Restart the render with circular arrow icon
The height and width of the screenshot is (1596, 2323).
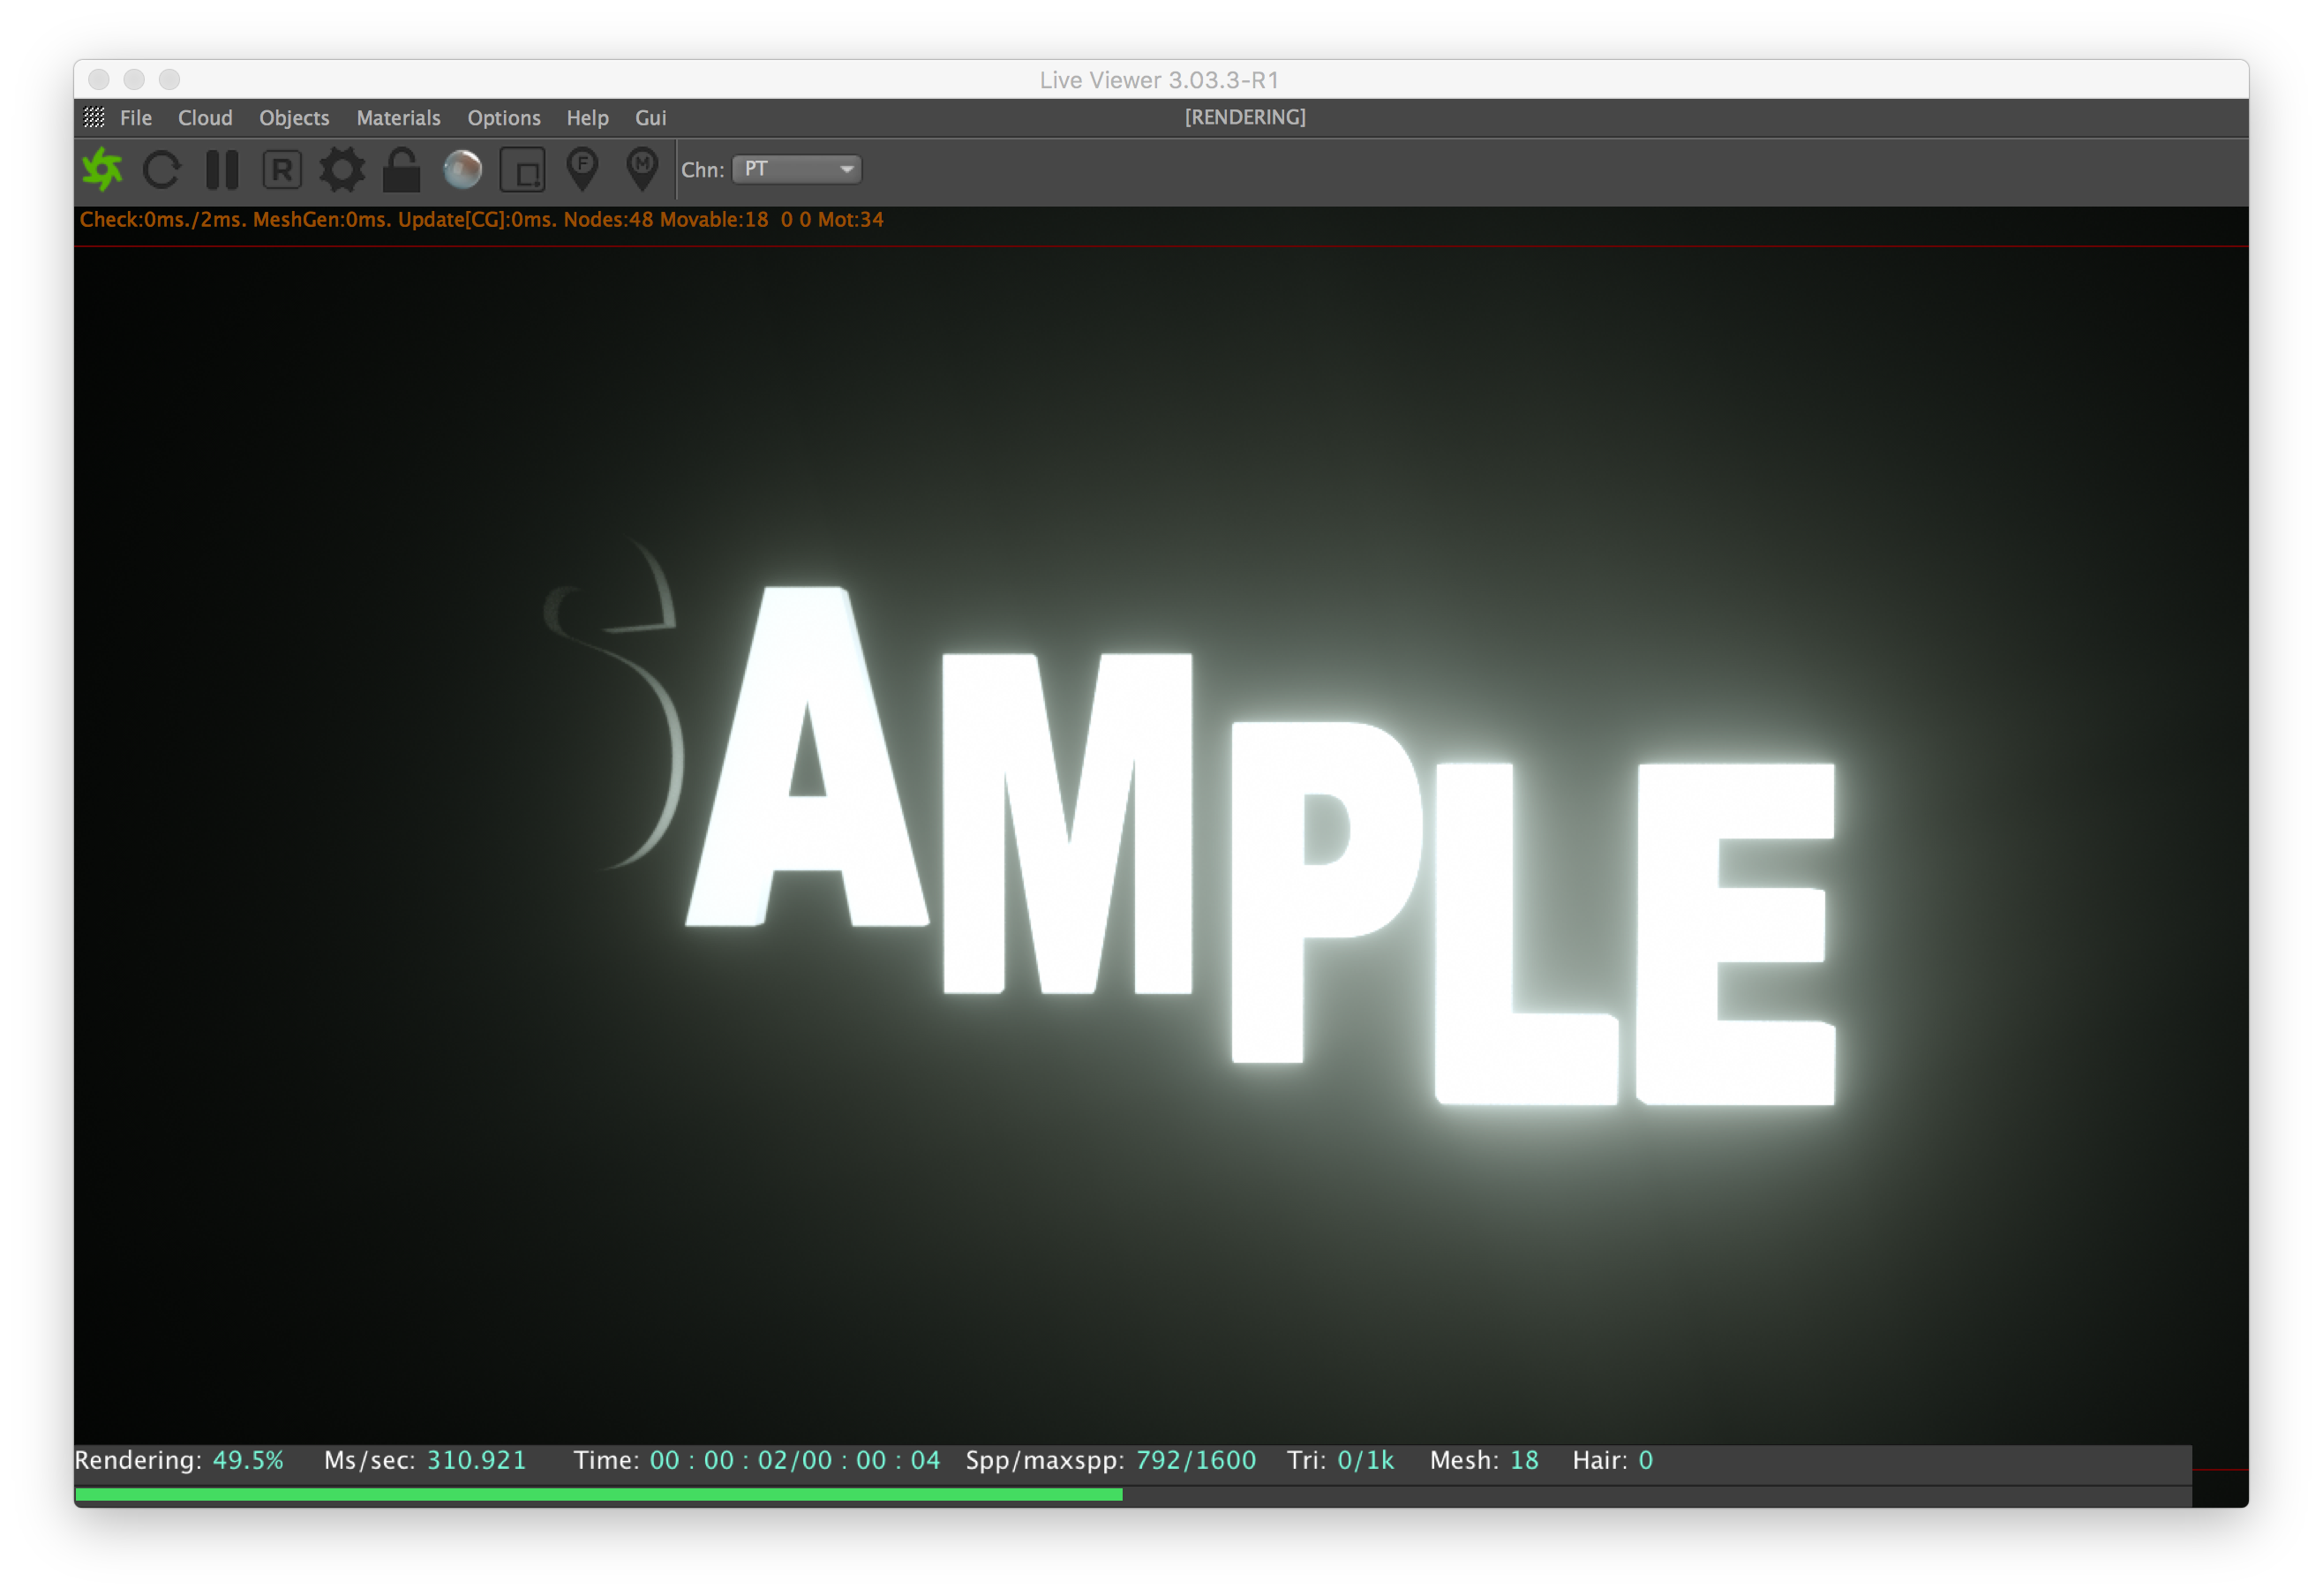[x=162, y=169]
